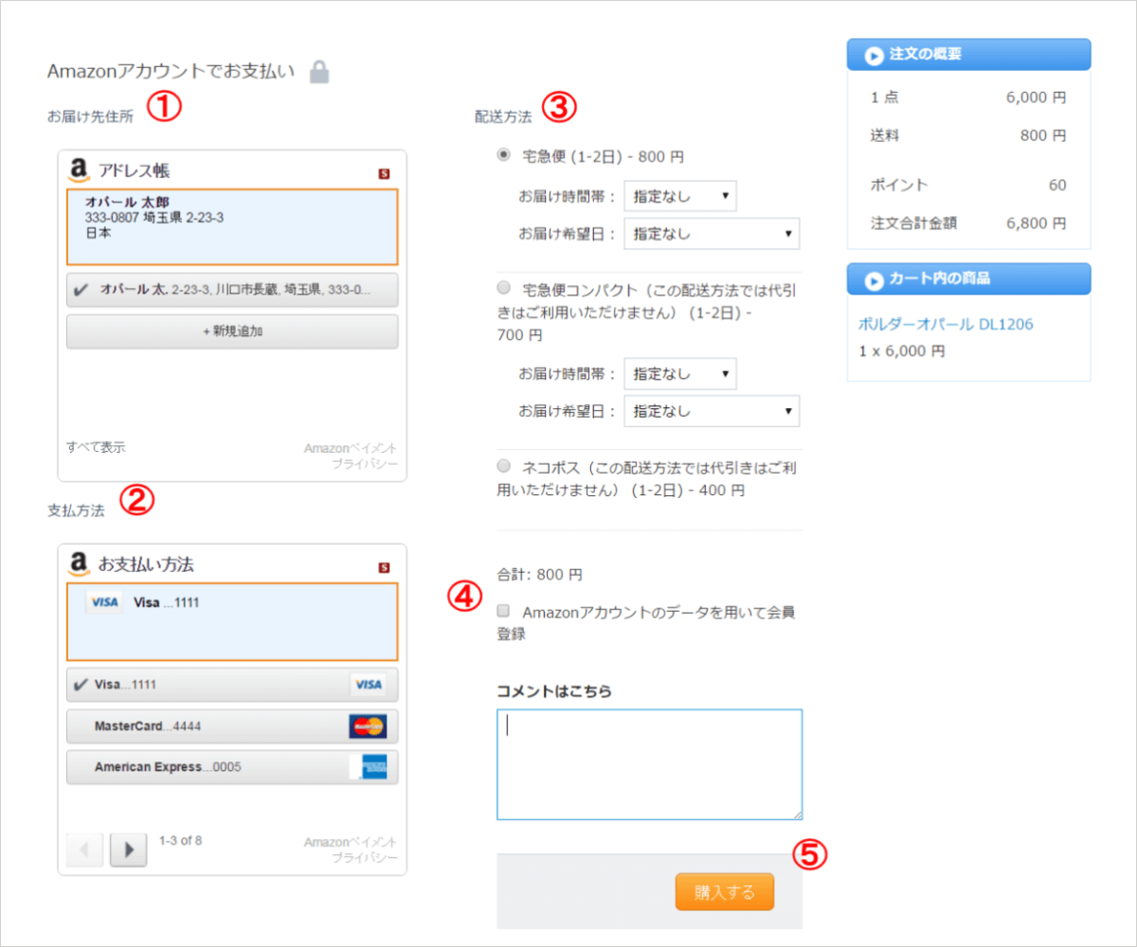Go to the next page of payment cards
Screen dimensions: 1137x947
[x=129, y=849]
